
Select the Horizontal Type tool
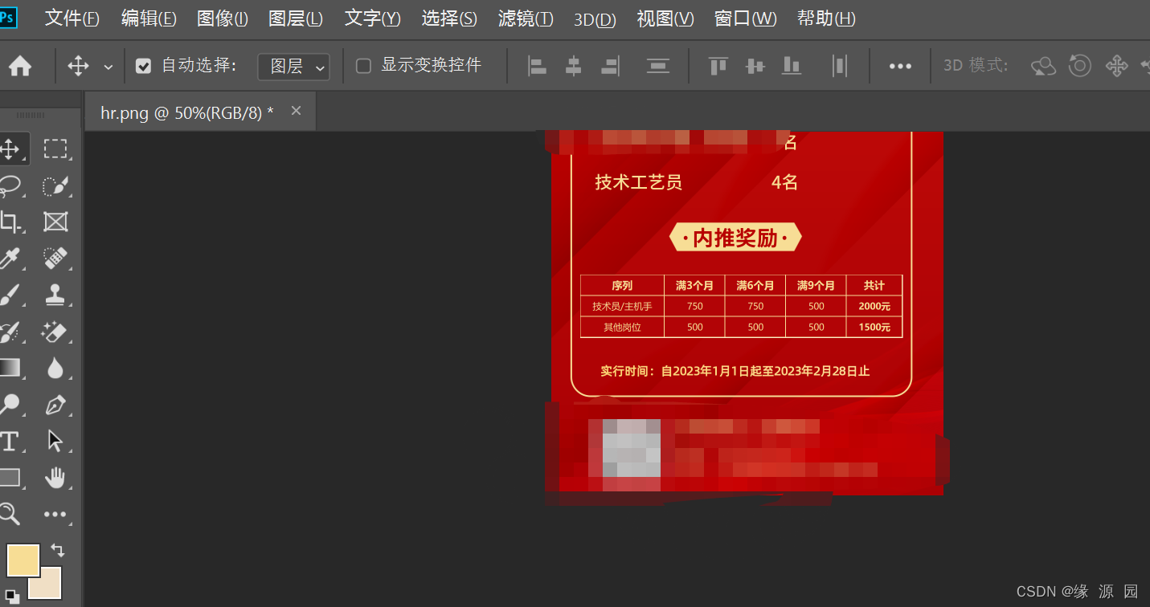(10, 441)
